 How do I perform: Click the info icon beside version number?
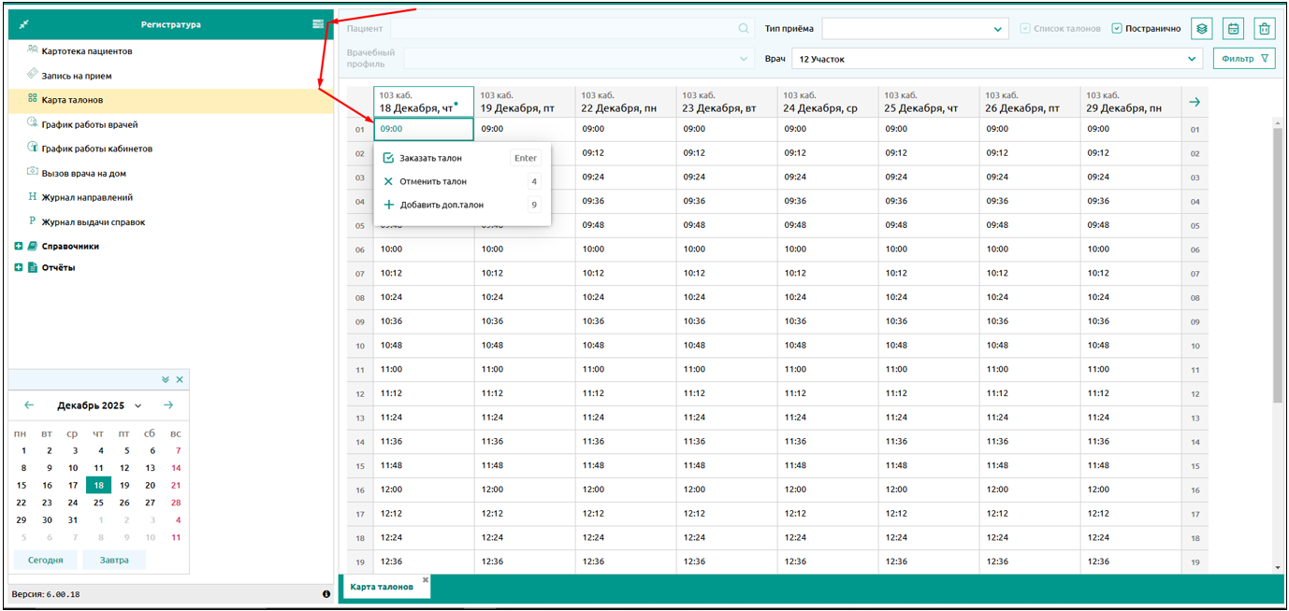(326, 594)
